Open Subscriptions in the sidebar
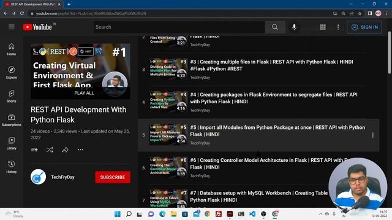392x220 pixels. tap(12, 120)
